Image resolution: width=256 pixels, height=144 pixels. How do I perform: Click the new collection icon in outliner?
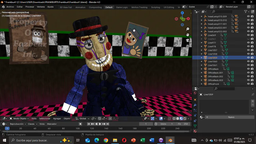coord(253,12)
